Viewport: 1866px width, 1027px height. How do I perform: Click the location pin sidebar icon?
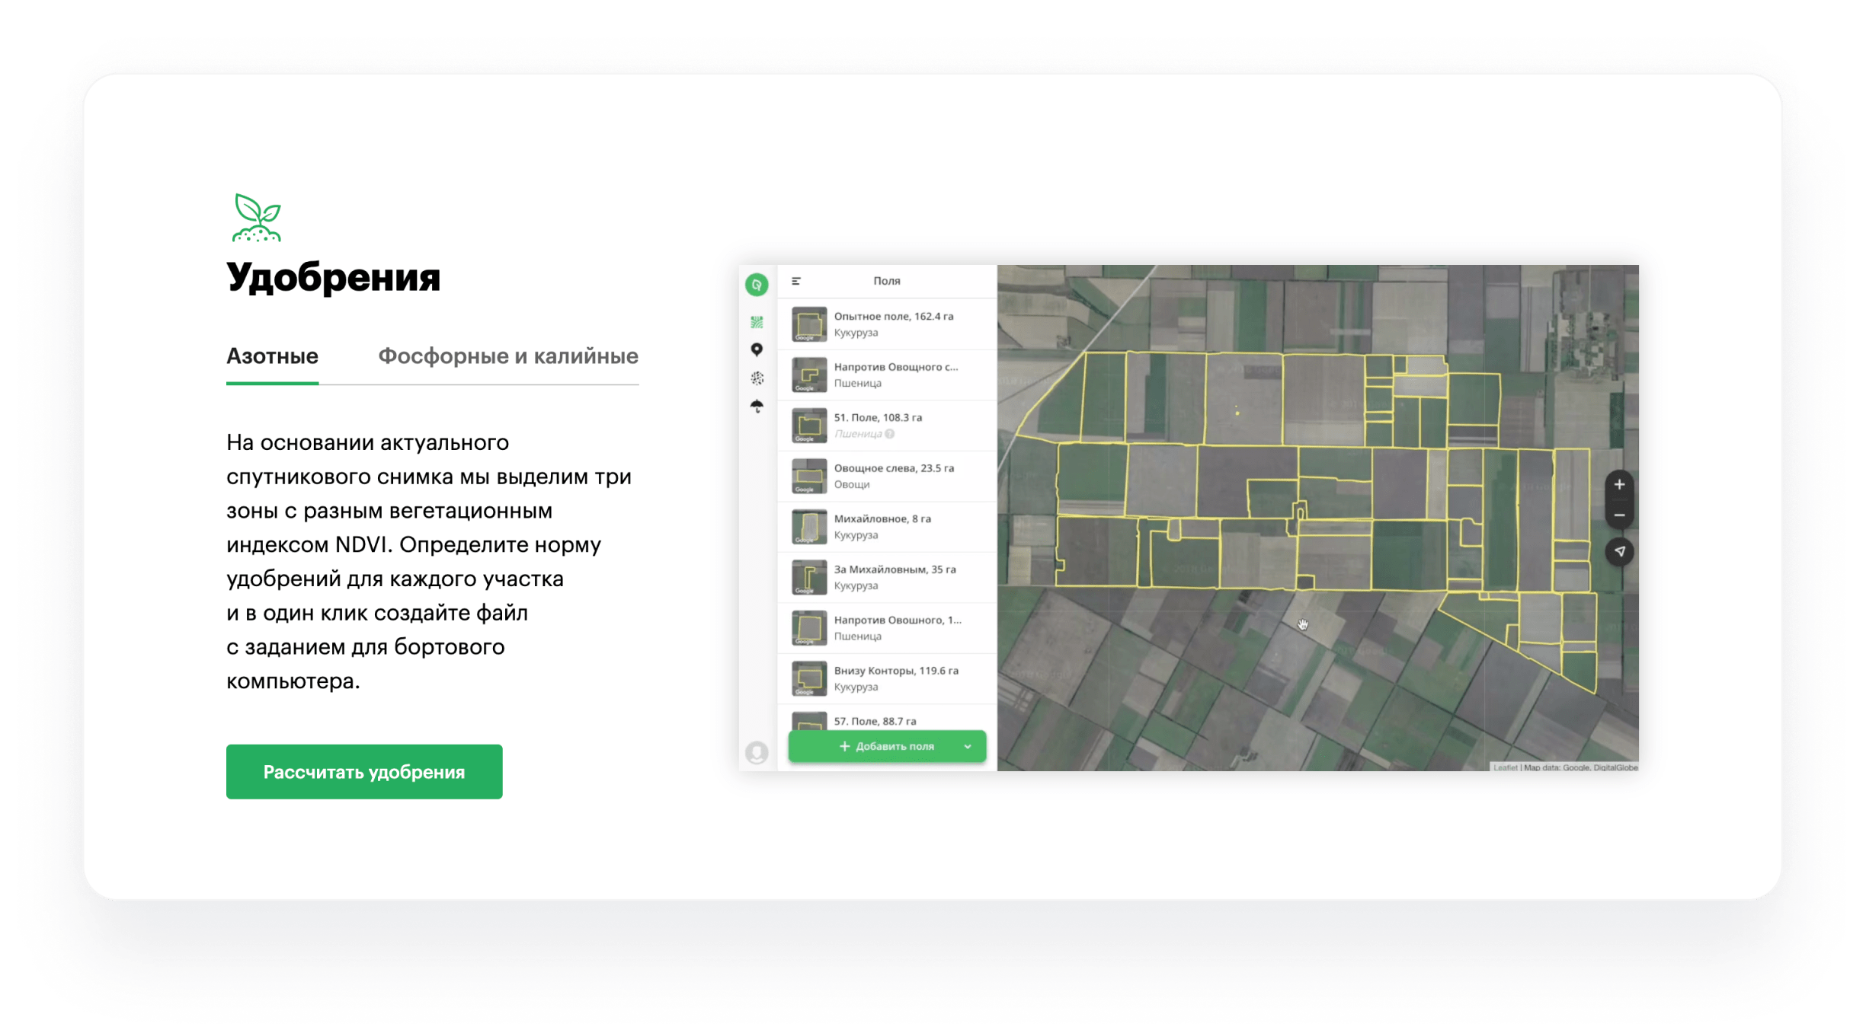[x=757, y=349]
